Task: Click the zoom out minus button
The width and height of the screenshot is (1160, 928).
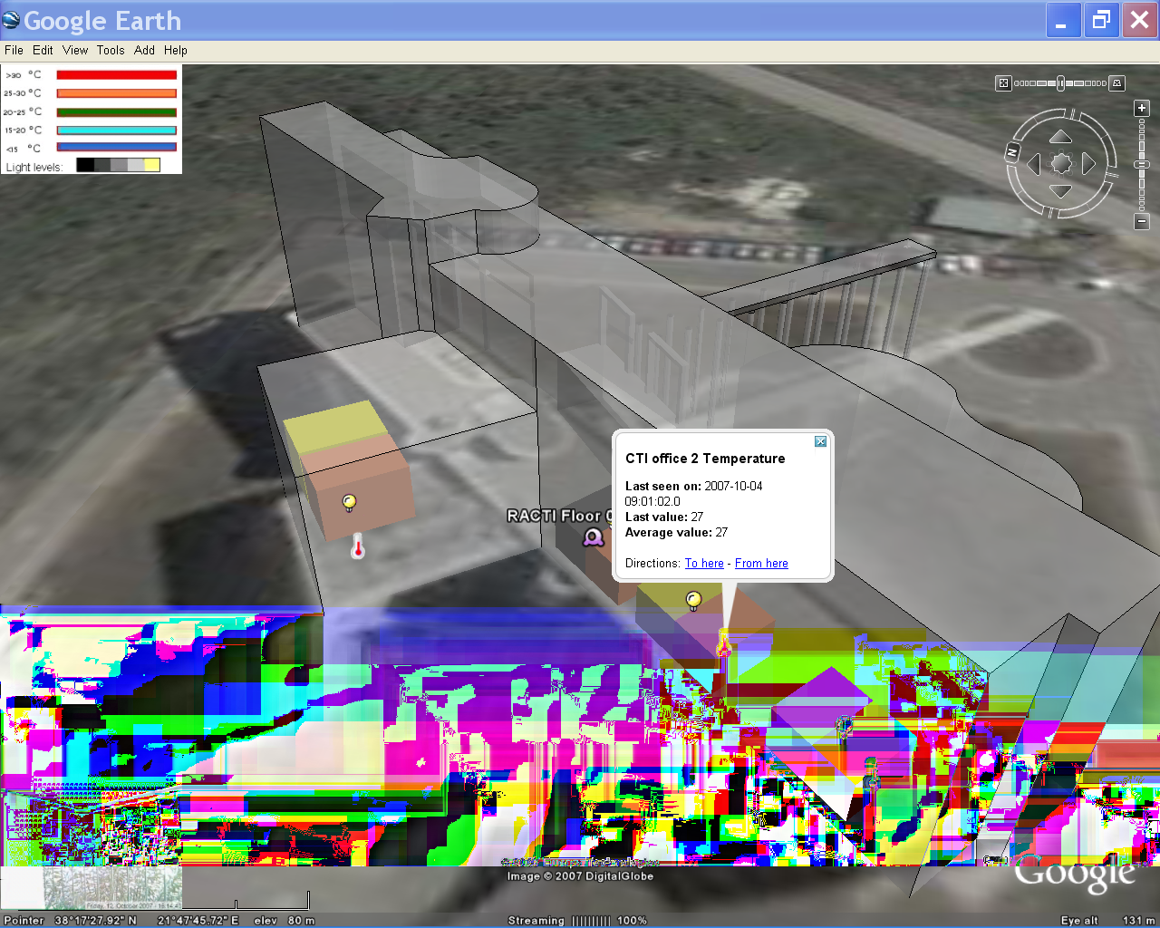Action: (1142, 221)
